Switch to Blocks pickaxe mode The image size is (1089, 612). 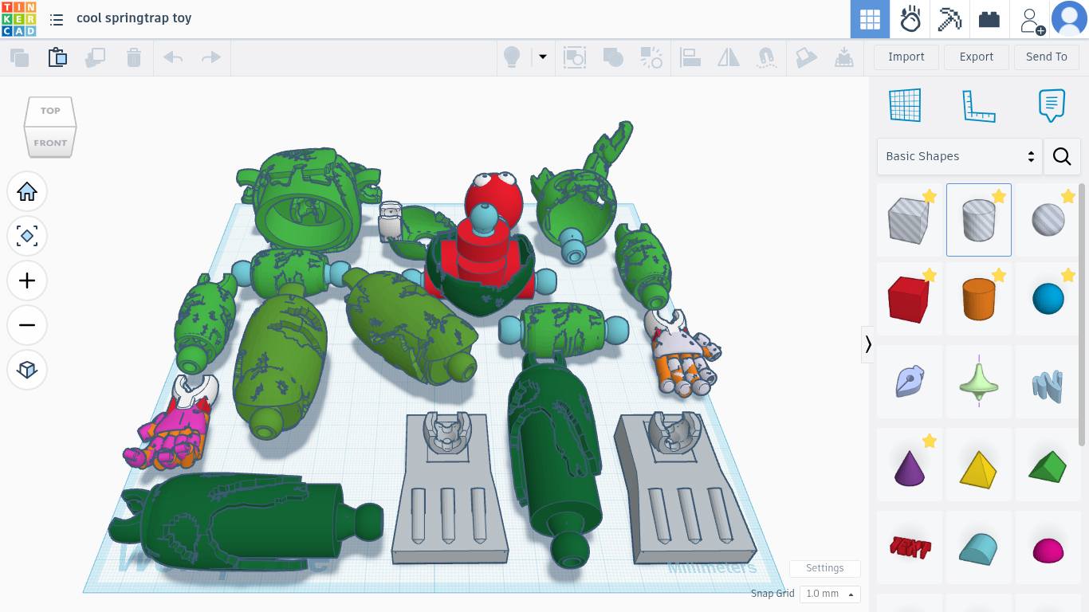point(949,19)
